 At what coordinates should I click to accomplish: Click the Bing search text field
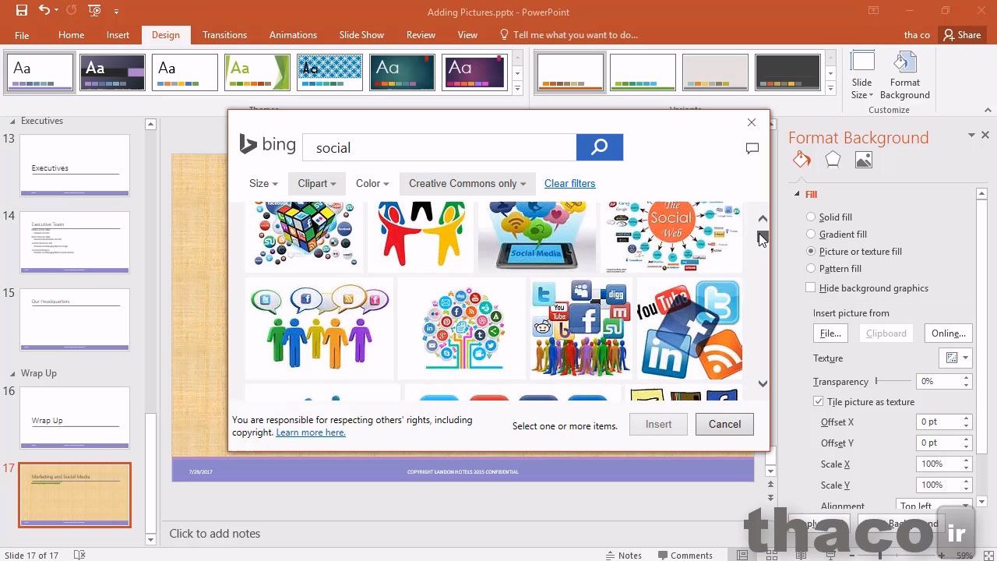click(x=439, y=147)
